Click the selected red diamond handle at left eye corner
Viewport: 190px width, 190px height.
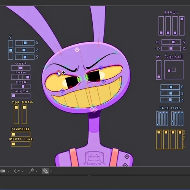pos(59,73)
